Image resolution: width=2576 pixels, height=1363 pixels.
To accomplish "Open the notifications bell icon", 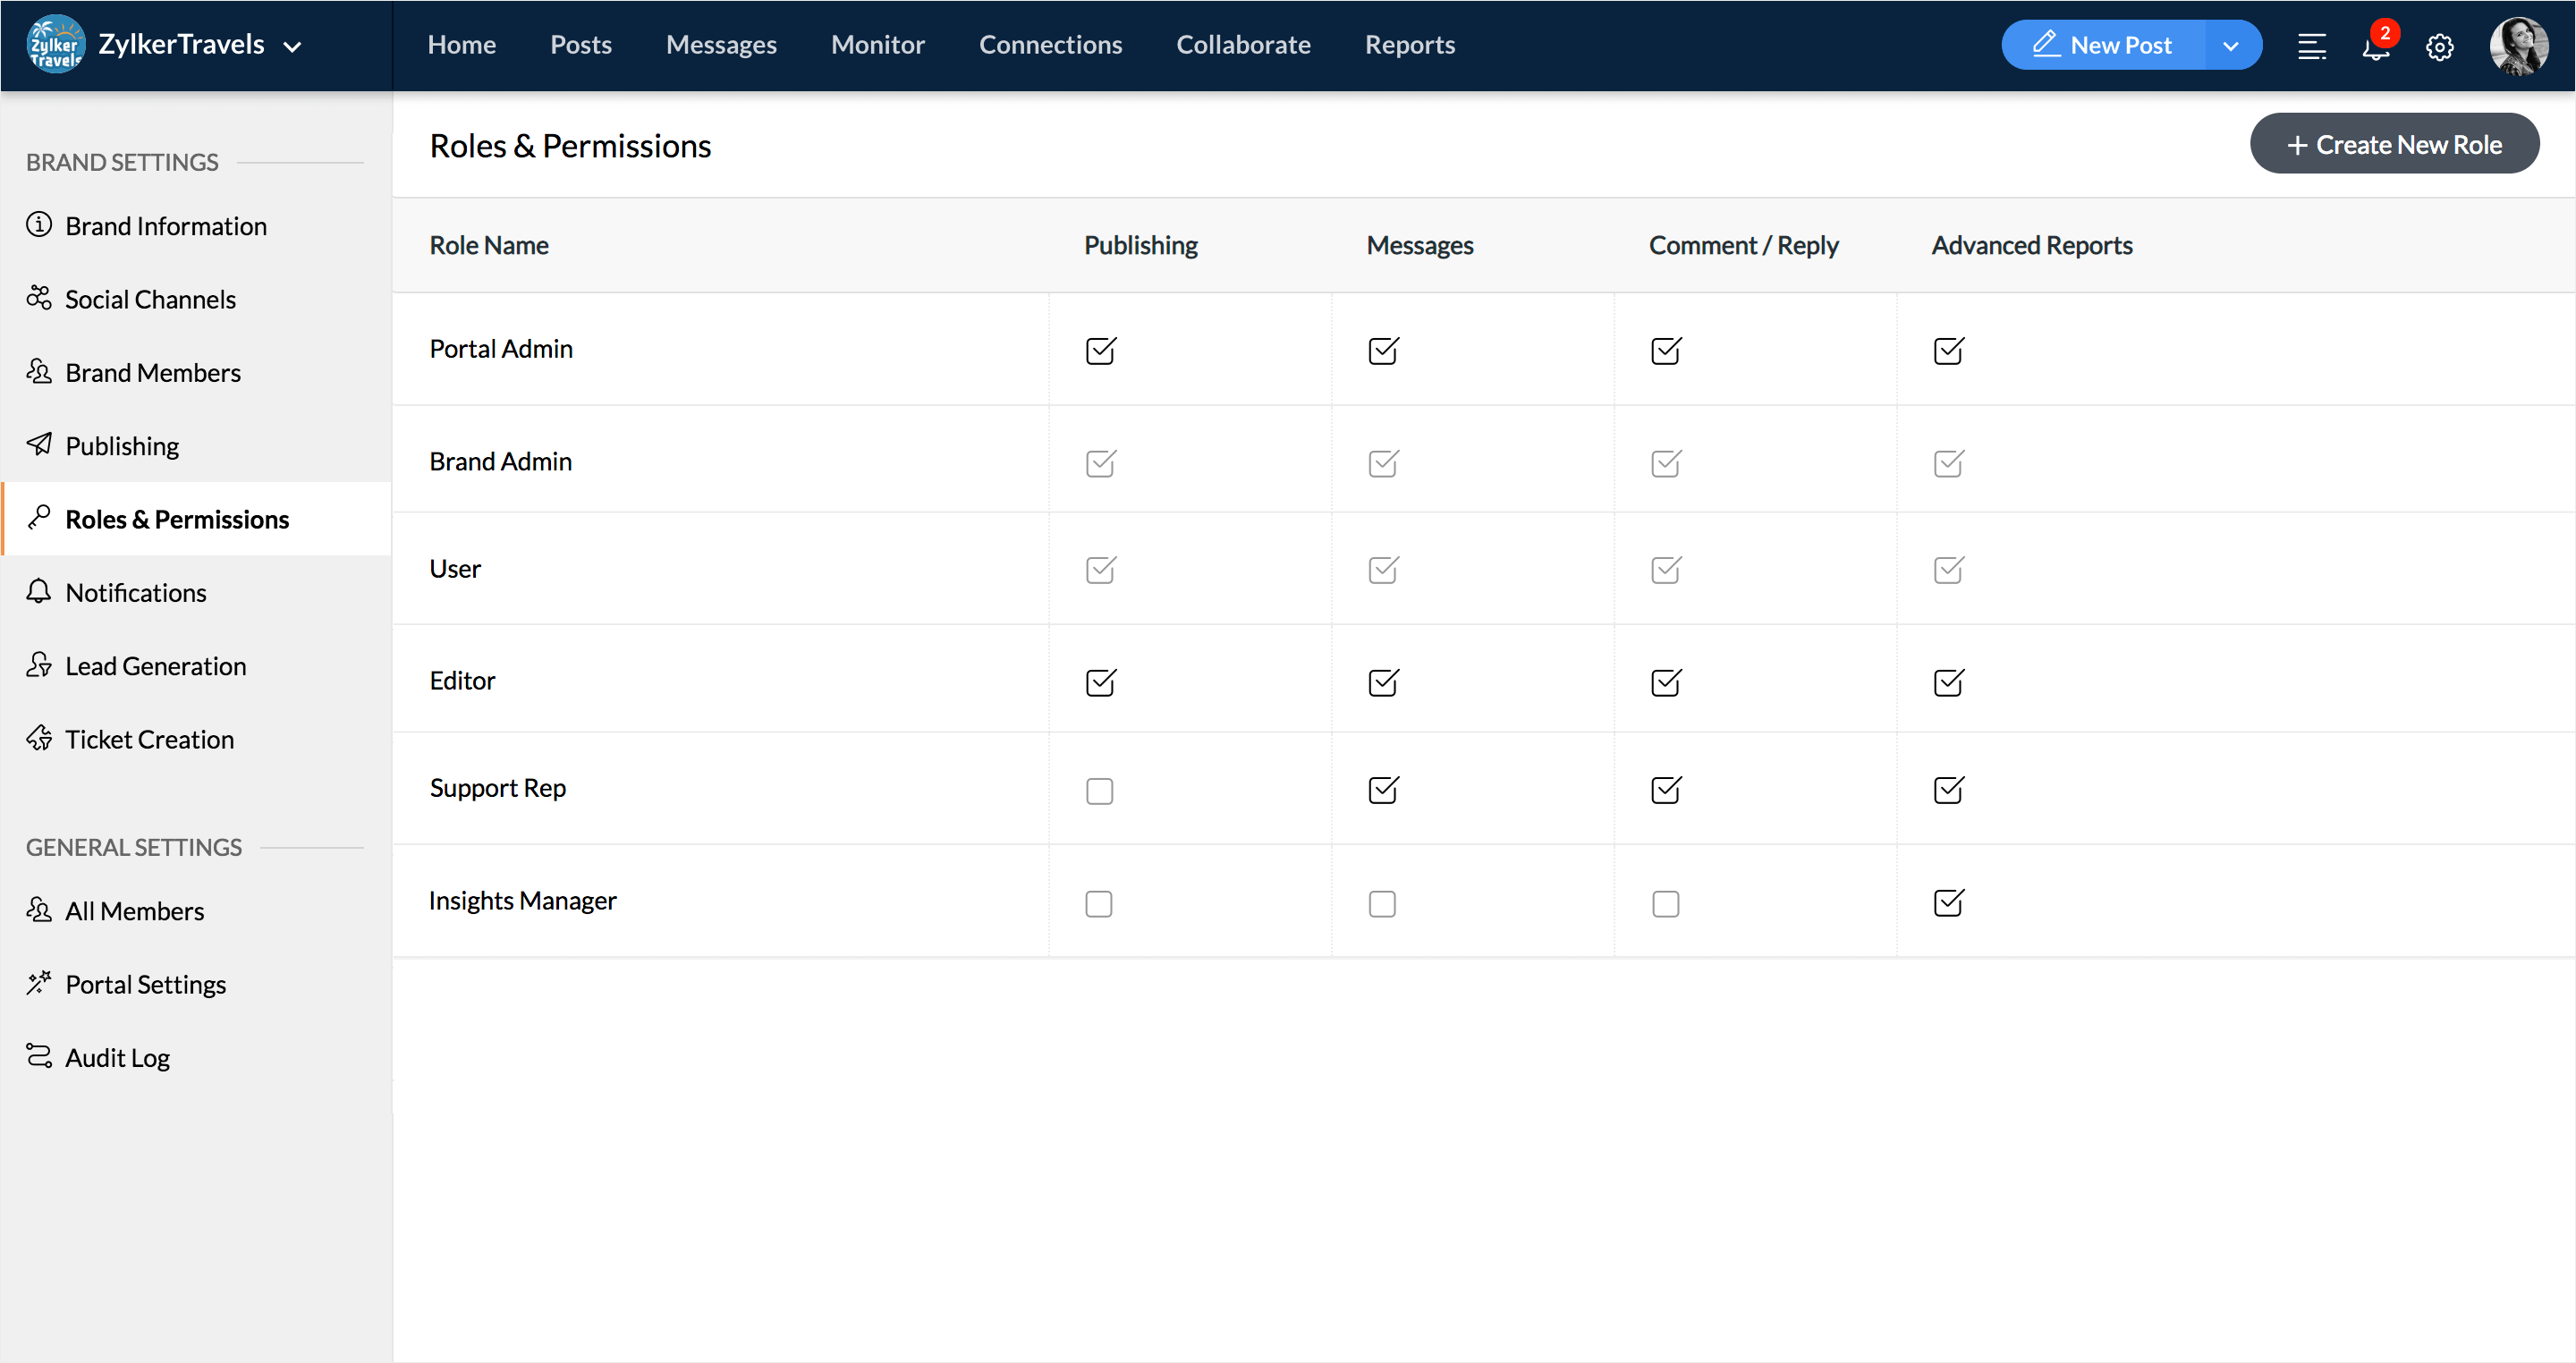I will 2375,46.
